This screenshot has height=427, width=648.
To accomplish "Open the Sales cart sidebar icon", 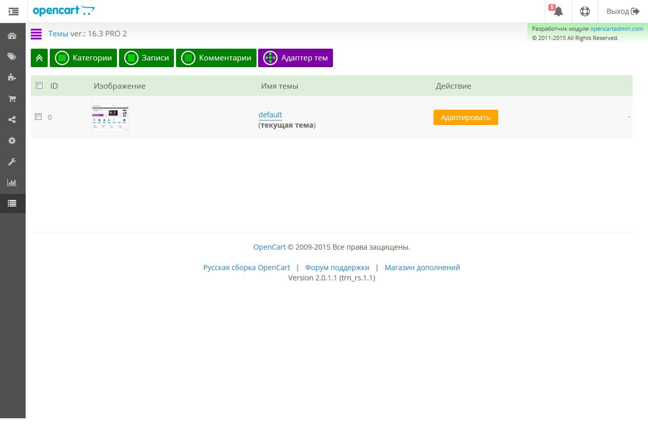I will coord(12,98).
